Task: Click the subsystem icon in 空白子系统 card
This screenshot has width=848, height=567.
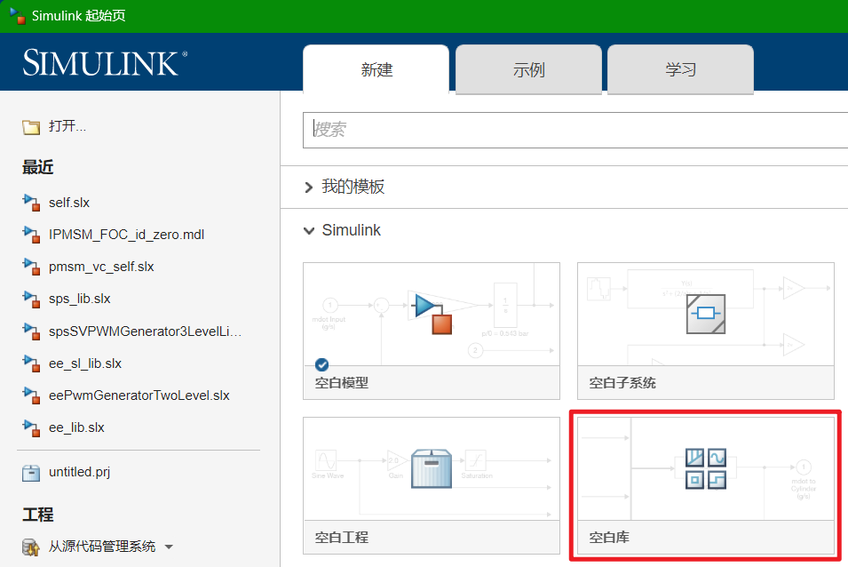Action: tap(706, 314)
